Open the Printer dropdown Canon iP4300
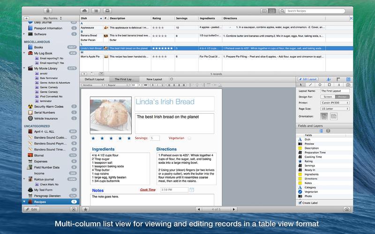Image resolution: width=375 pixels, height=234 pixels. 336,102
